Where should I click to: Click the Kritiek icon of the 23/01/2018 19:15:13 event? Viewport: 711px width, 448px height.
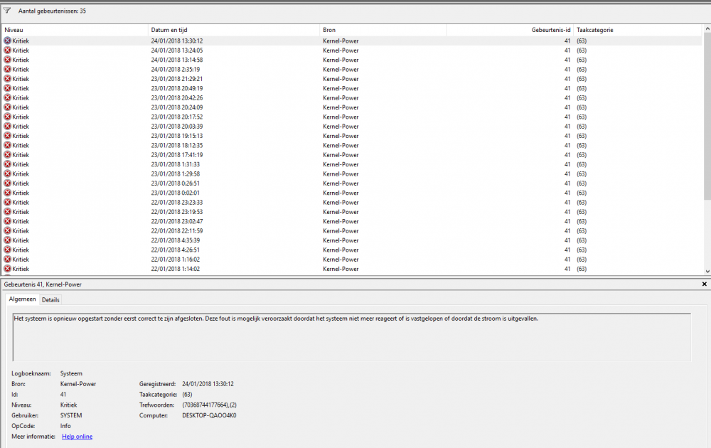(6, 136)
